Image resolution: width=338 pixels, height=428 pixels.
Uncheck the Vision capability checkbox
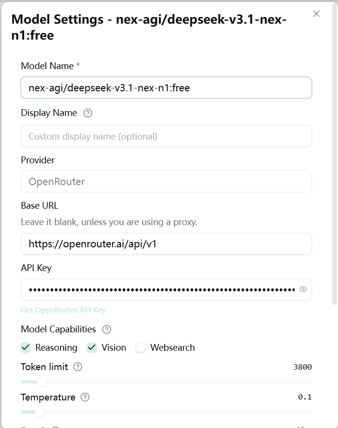point(92,348)
